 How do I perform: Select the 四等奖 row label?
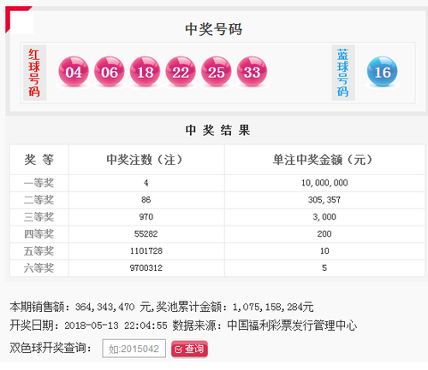39,234
